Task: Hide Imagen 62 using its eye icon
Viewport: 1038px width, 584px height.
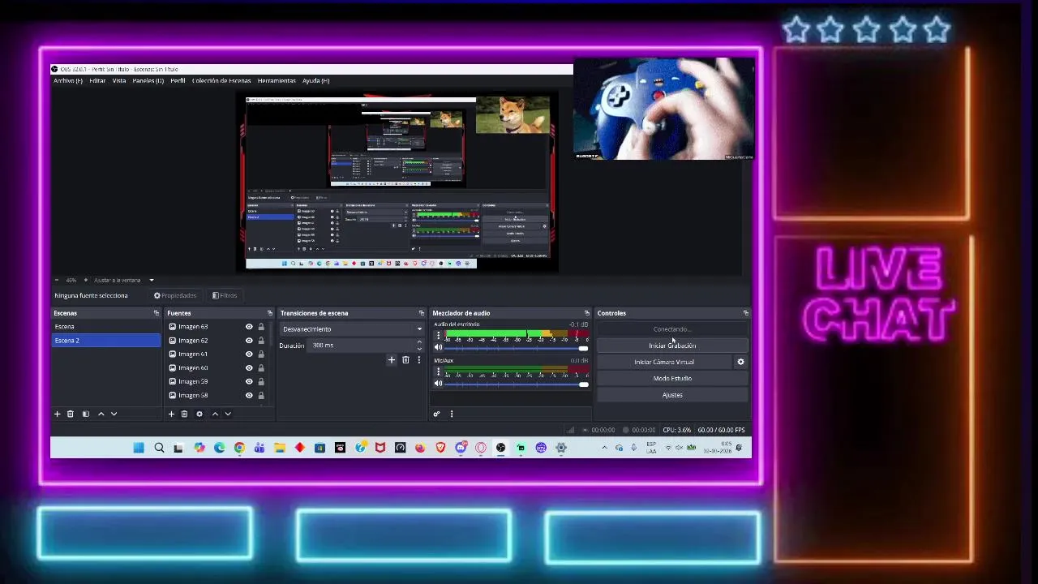Action: point(249,341)
